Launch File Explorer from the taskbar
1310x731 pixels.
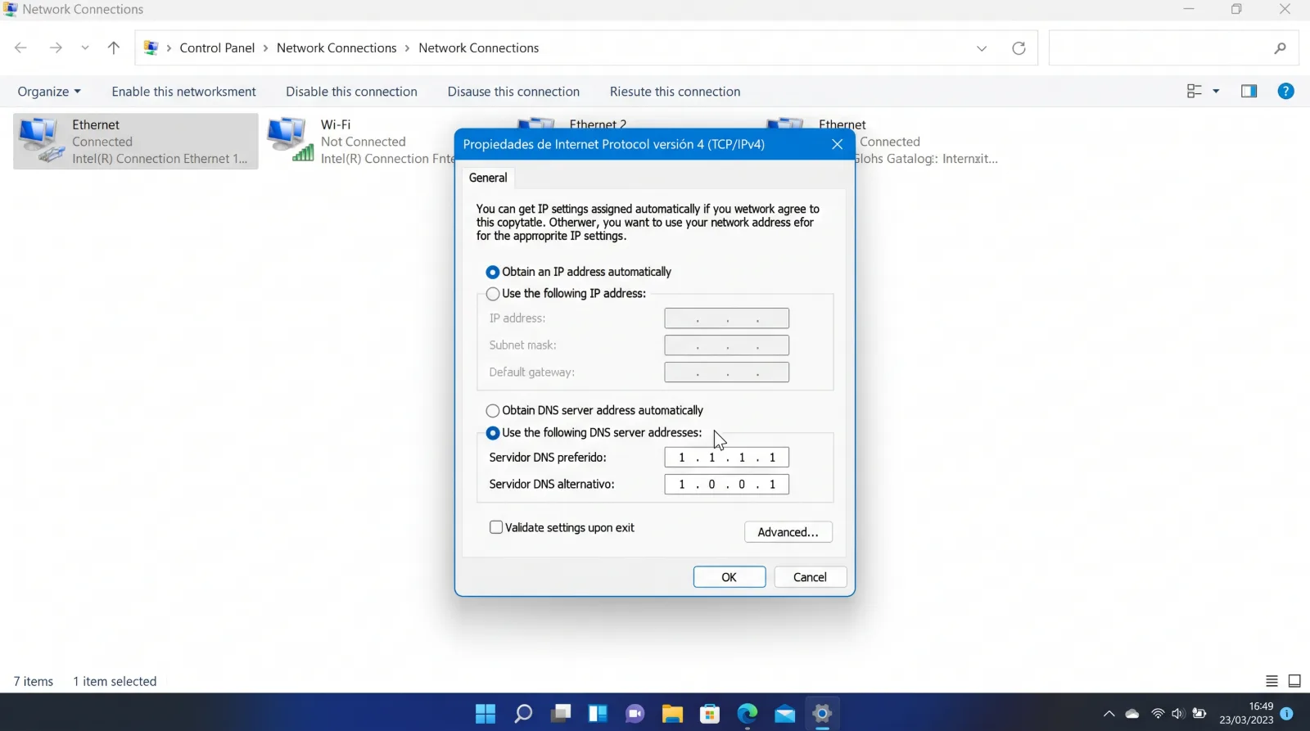[672, 714]
